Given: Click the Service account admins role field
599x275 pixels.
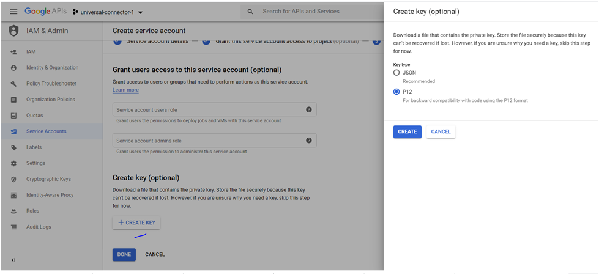Looking at the screenshot, I should pyautogui.click(x=215, y=141).
